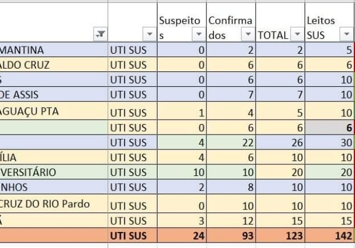Select the TOTAL cell with value 26
The width and height of the screenshot is (355, 248).
tap(280, 142)
